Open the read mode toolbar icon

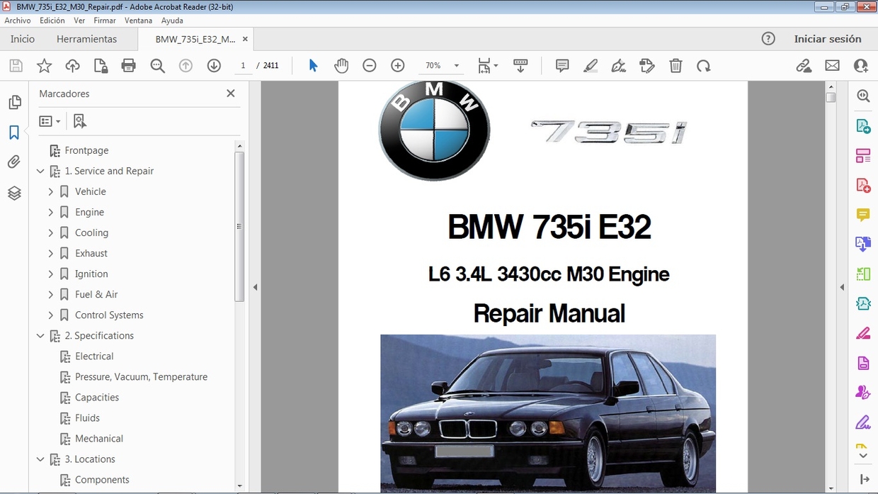(520, 66)
